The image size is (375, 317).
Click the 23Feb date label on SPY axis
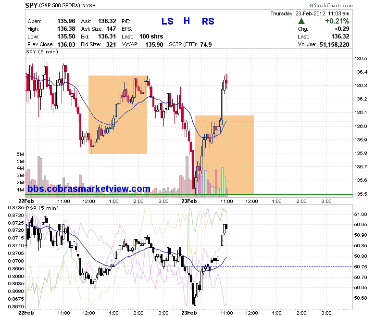coord(189,201)
